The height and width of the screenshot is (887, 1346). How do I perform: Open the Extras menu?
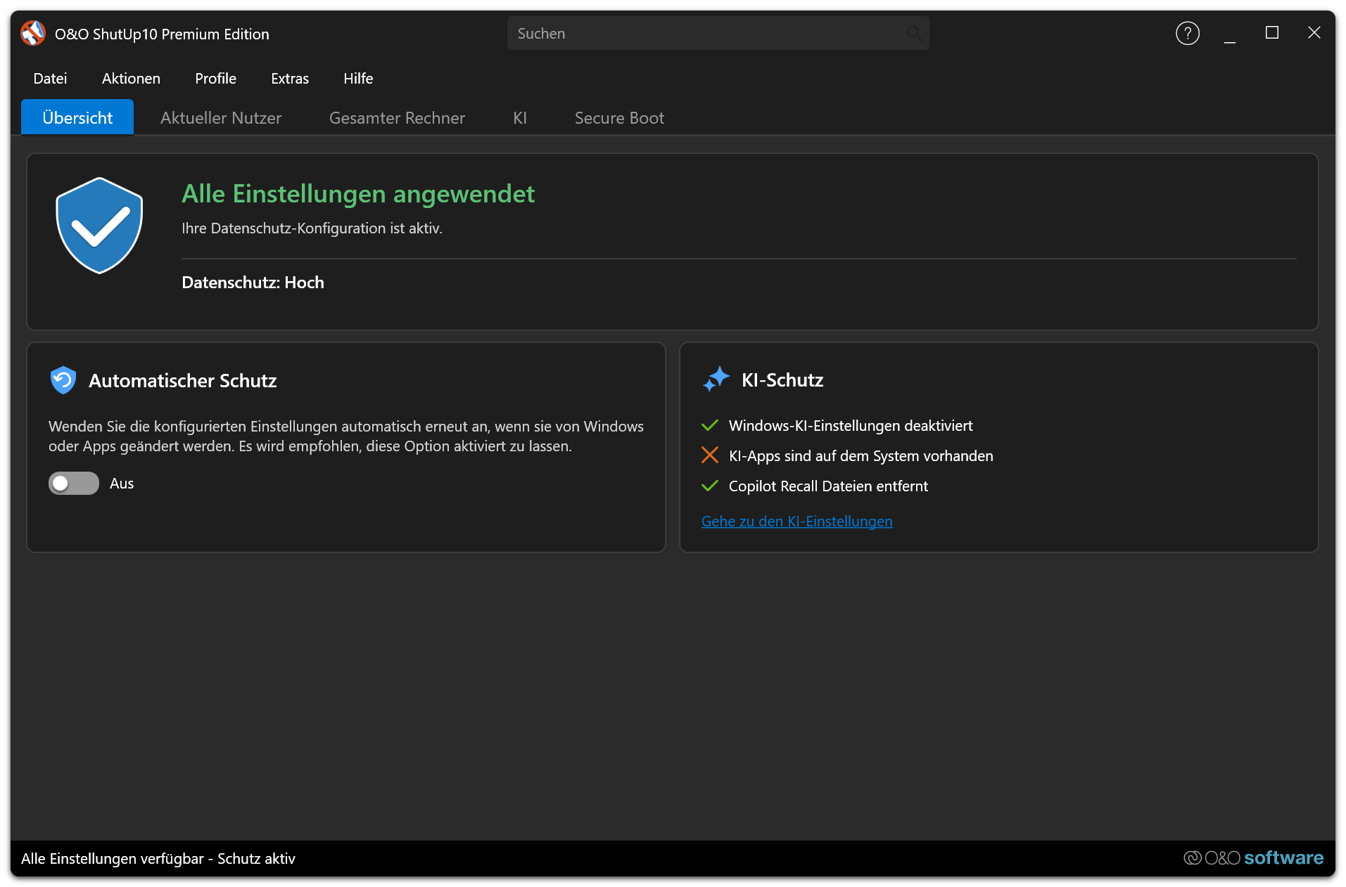tap(290, 79)
